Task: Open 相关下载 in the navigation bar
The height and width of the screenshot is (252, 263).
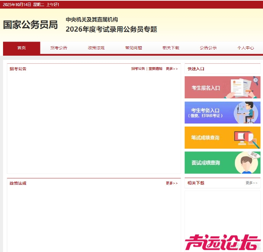Action: point(171,48)
